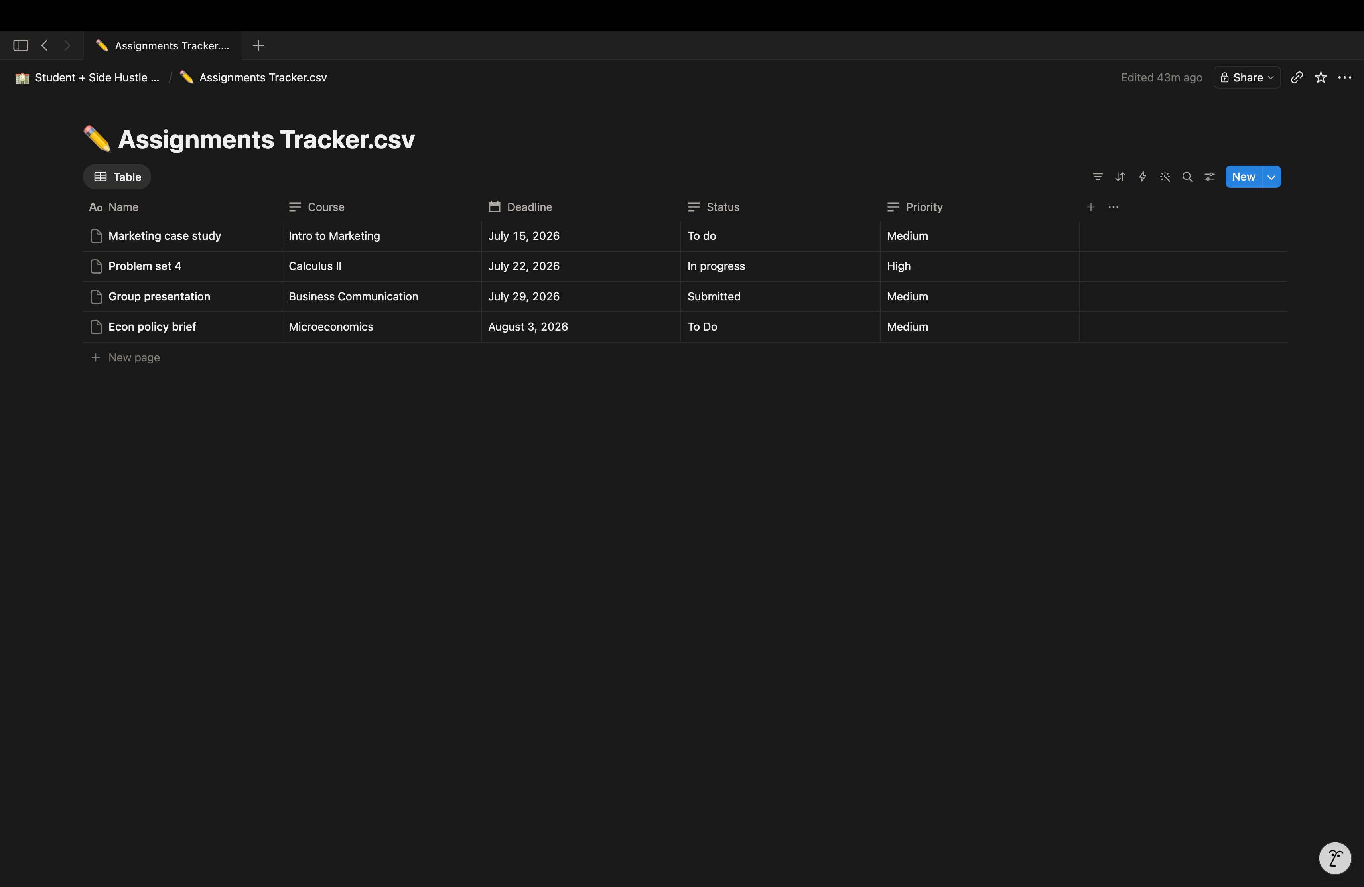Add page to favorites star
The width and height of the screenshot is (1364, 887).
pos(1321,77)
